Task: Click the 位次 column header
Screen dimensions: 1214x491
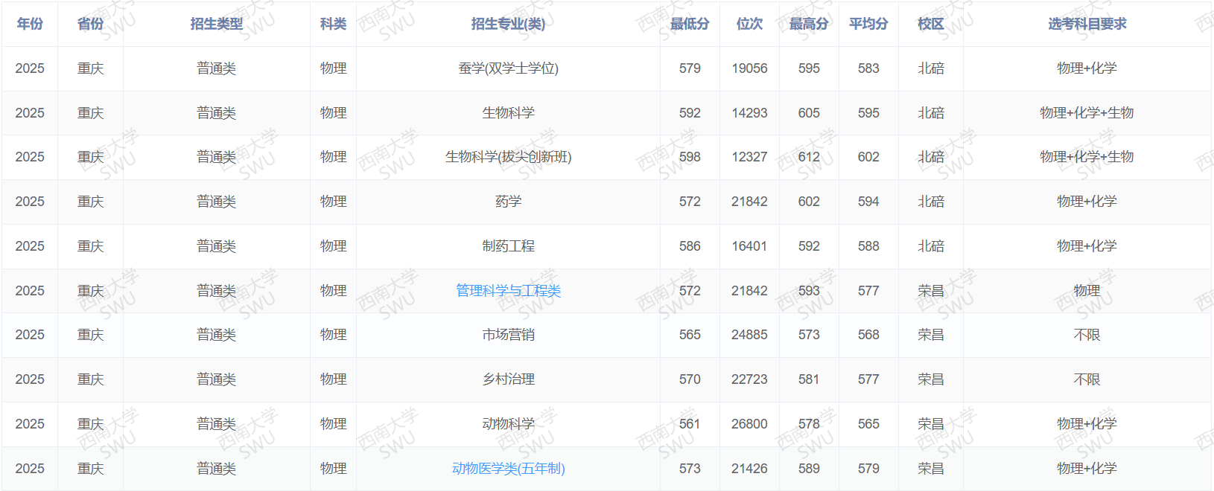Action: click(x=749, y=24)
